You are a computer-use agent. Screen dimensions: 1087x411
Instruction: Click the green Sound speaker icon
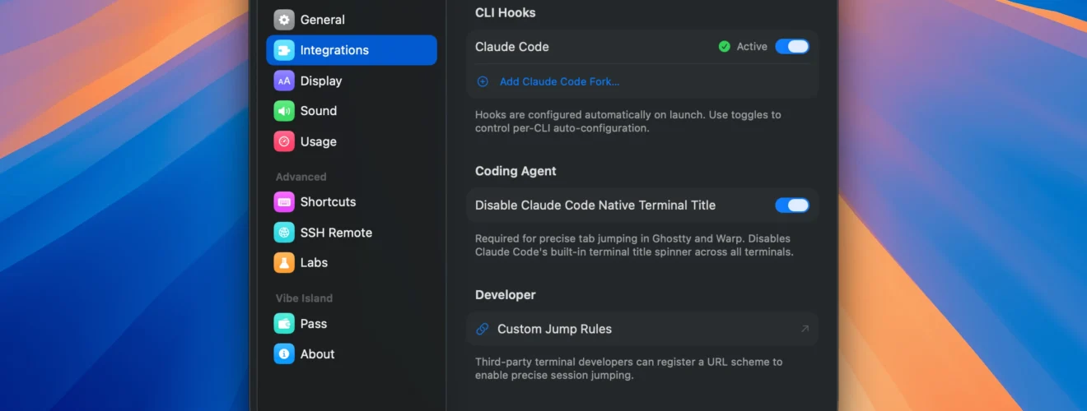tap(284, 111)
